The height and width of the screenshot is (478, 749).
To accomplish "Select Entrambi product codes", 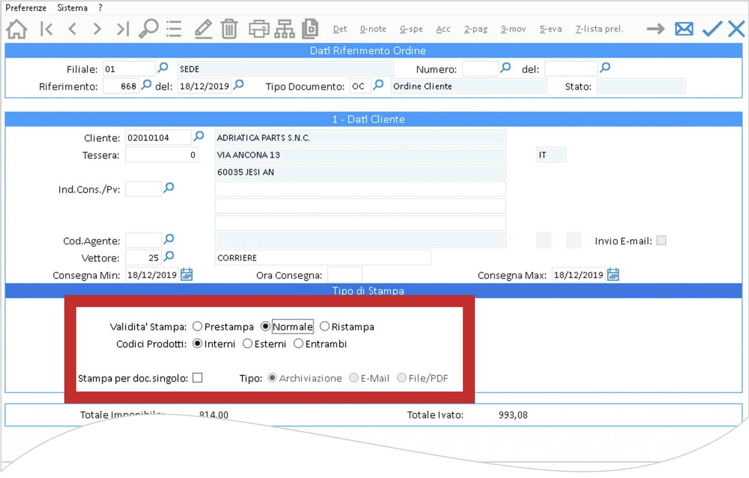I will click(x=298, y=344).
